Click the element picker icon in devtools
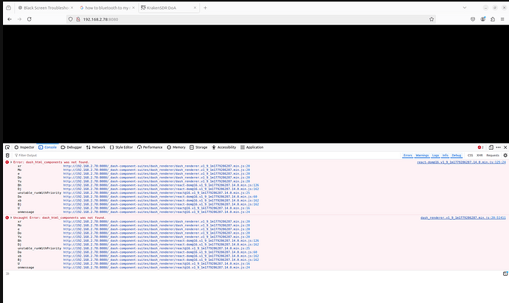 tap(7, 147)
